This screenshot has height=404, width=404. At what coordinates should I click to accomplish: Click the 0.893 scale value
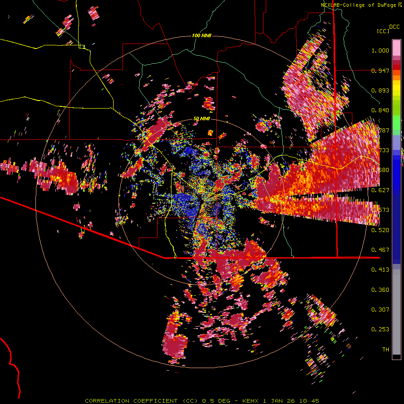click(x=380, y=90)
